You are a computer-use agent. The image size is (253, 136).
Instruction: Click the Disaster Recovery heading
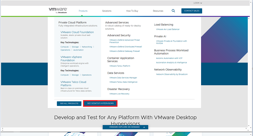coord(119,89)
